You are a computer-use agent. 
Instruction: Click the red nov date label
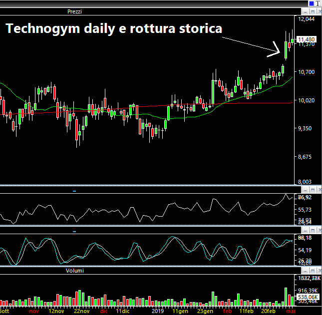(x=34, y=311)
